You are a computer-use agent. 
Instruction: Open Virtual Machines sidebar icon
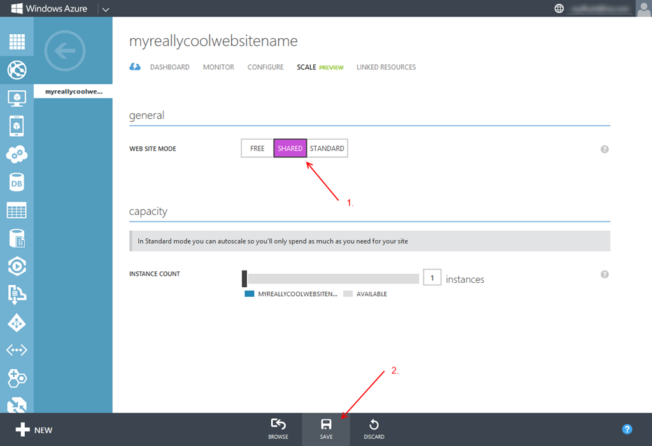(17, 98)
